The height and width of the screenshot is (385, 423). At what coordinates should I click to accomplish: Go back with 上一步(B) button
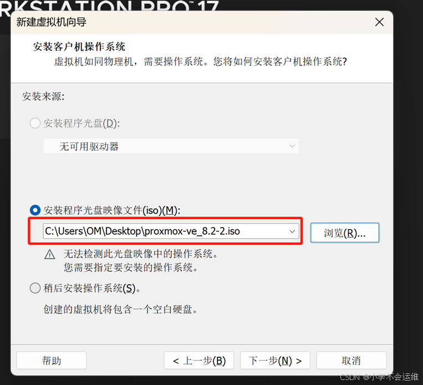pos(199,361)
